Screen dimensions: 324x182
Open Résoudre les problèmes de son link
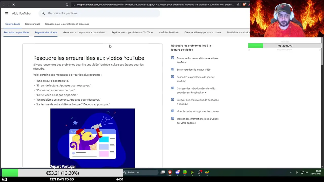pyautogui.click(x=196, y=79)
